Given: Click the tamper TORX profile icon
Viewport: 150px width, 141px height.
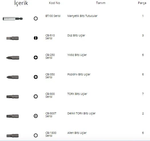Looking at the screenshot, I should click(x=36, y=116).
